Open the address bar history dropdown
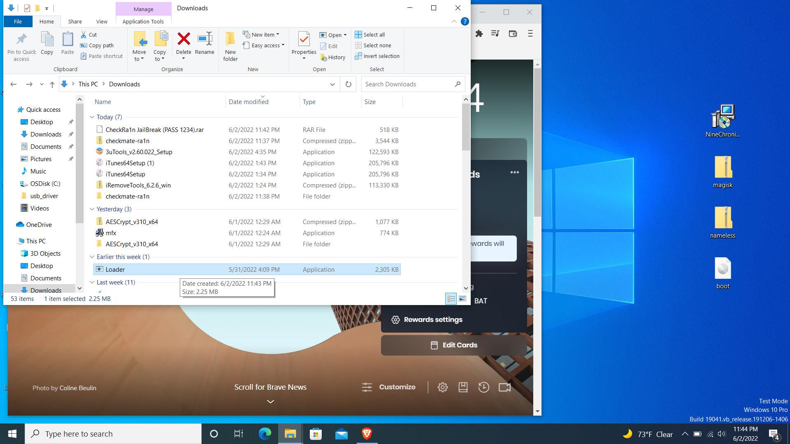 (x=332, y=84)
